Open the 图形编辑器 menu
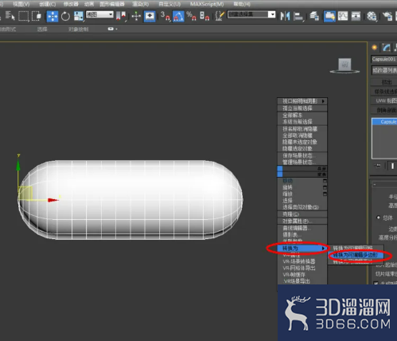 click(x=112, y=4)
